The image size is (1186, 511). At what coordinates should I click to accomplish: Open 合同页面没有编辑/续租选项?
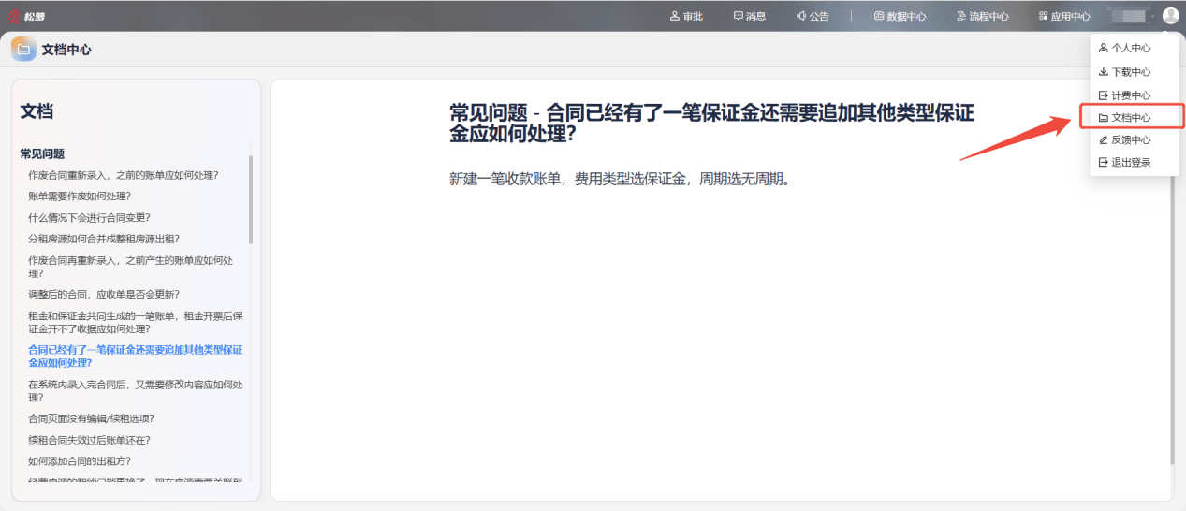(91, 418)
